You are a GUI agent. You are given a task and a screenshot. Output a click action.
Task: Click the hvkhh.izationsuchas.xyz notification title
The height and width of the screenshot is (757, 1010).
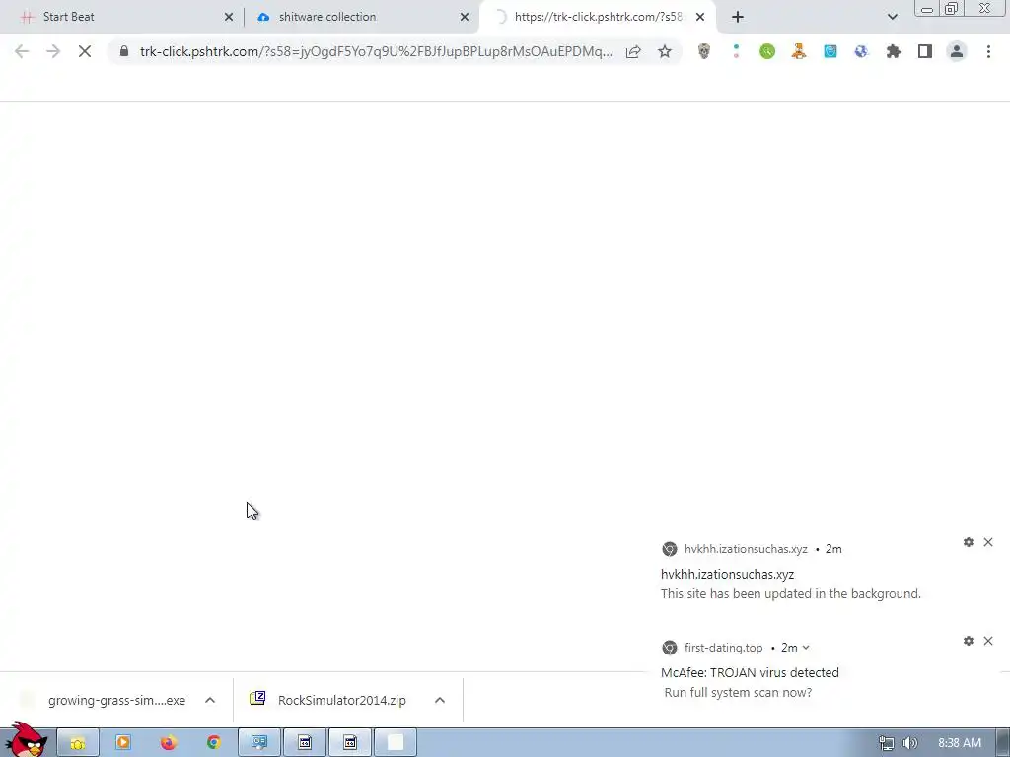[727, 575]
